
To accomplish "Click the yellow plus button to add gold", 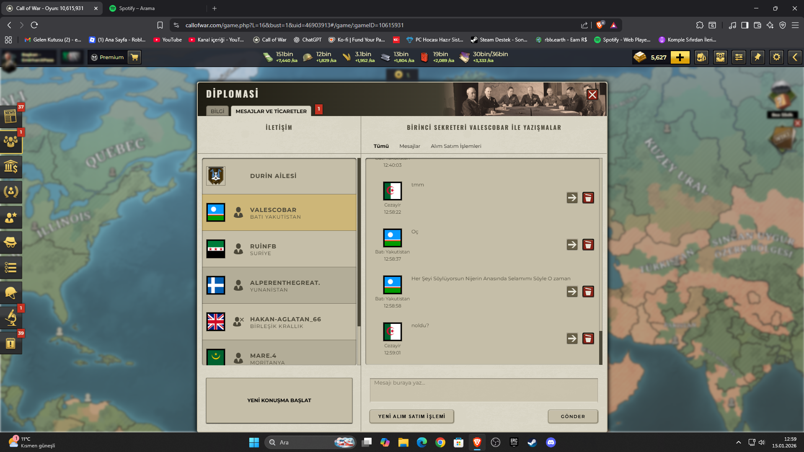I will [x=680, y=57].
